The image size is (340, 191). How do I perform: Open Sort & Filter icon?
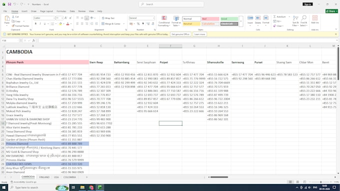tap(295, 18)
